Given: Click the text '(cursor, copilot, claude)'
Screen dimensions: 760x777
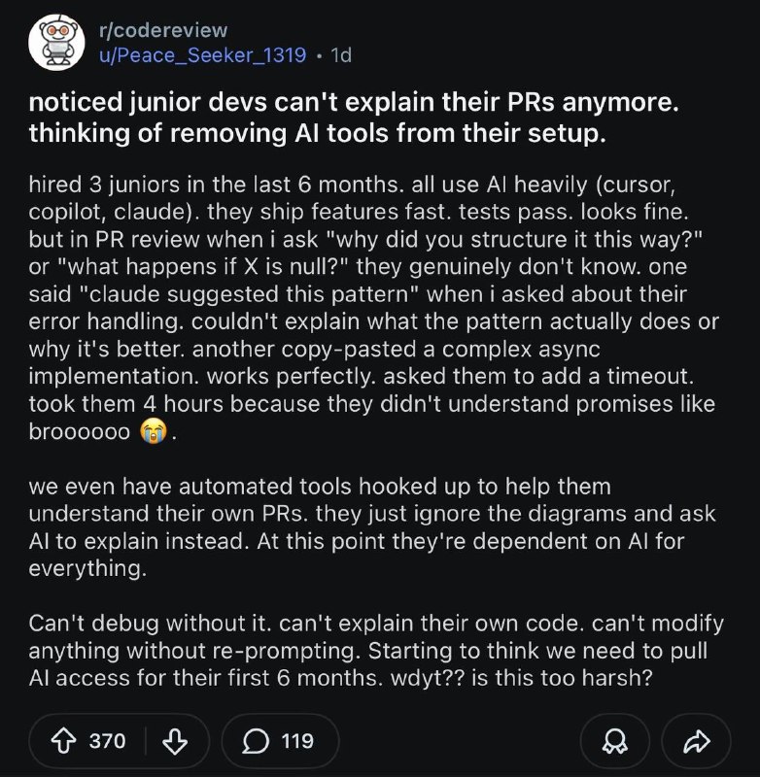Looking at the screenshot, I should (352, 198).
